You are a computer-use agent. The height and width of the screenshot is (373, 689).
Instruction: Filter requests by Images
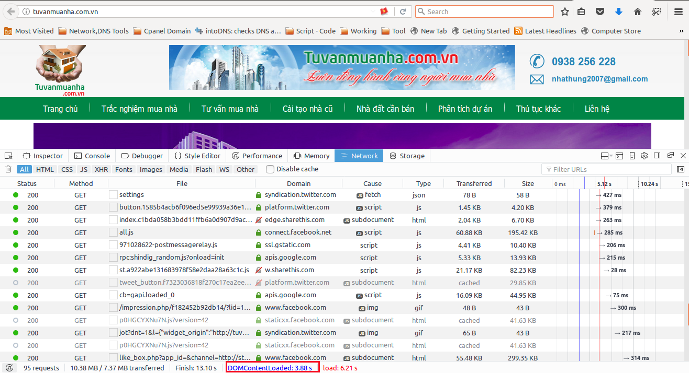click(x=151, y=169)
